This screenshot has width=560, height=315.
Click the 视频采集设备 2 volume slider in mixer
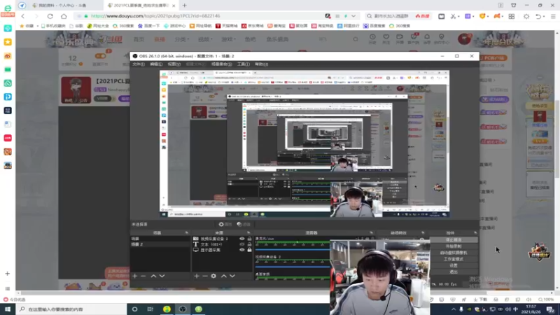point(293,267)
